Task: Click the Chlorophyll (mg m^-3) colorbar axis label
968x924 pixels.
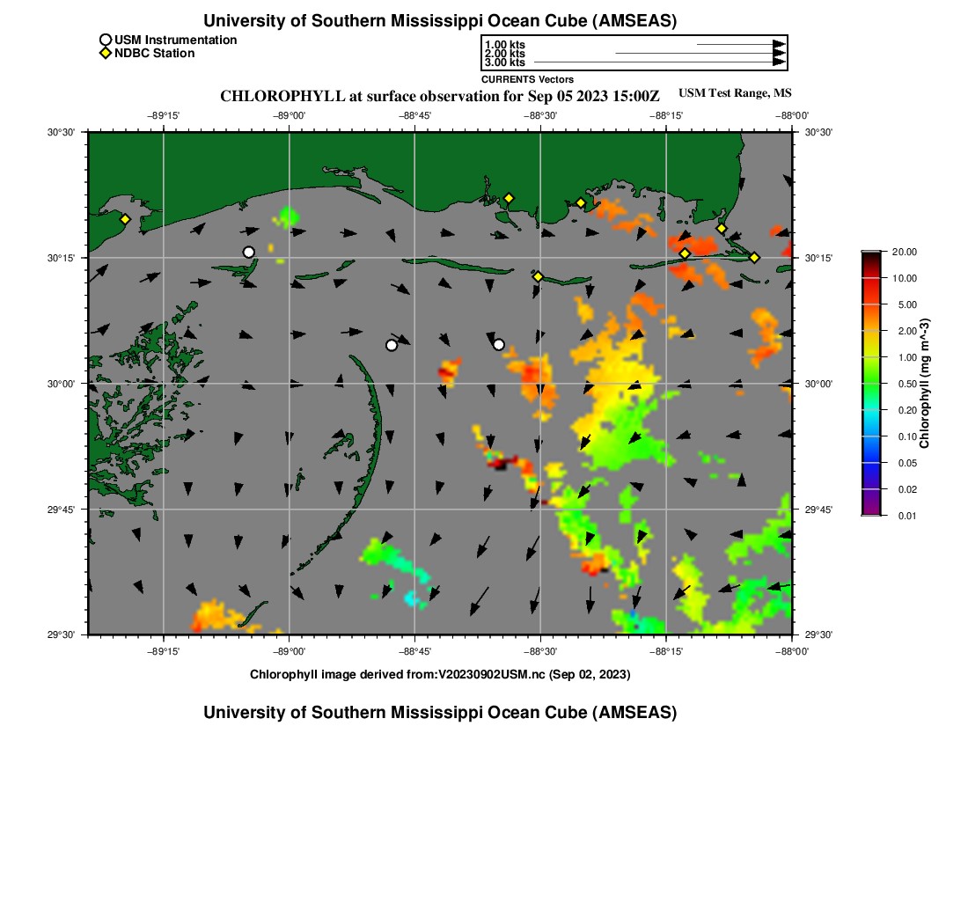Action: point(925,384)
